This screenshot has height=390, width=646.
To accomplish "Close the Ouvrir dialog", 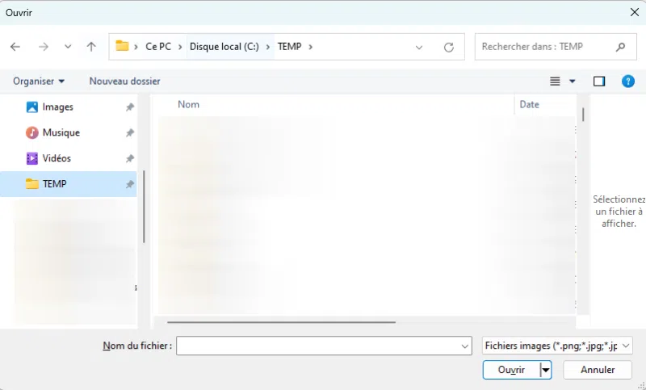I will [x=635, y=12].
